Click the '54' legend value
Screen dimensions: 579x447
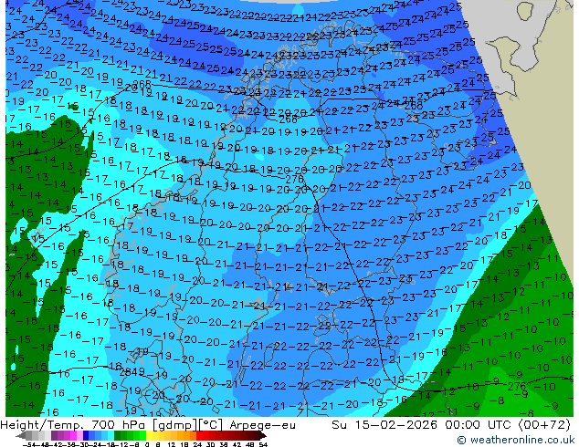262,444
